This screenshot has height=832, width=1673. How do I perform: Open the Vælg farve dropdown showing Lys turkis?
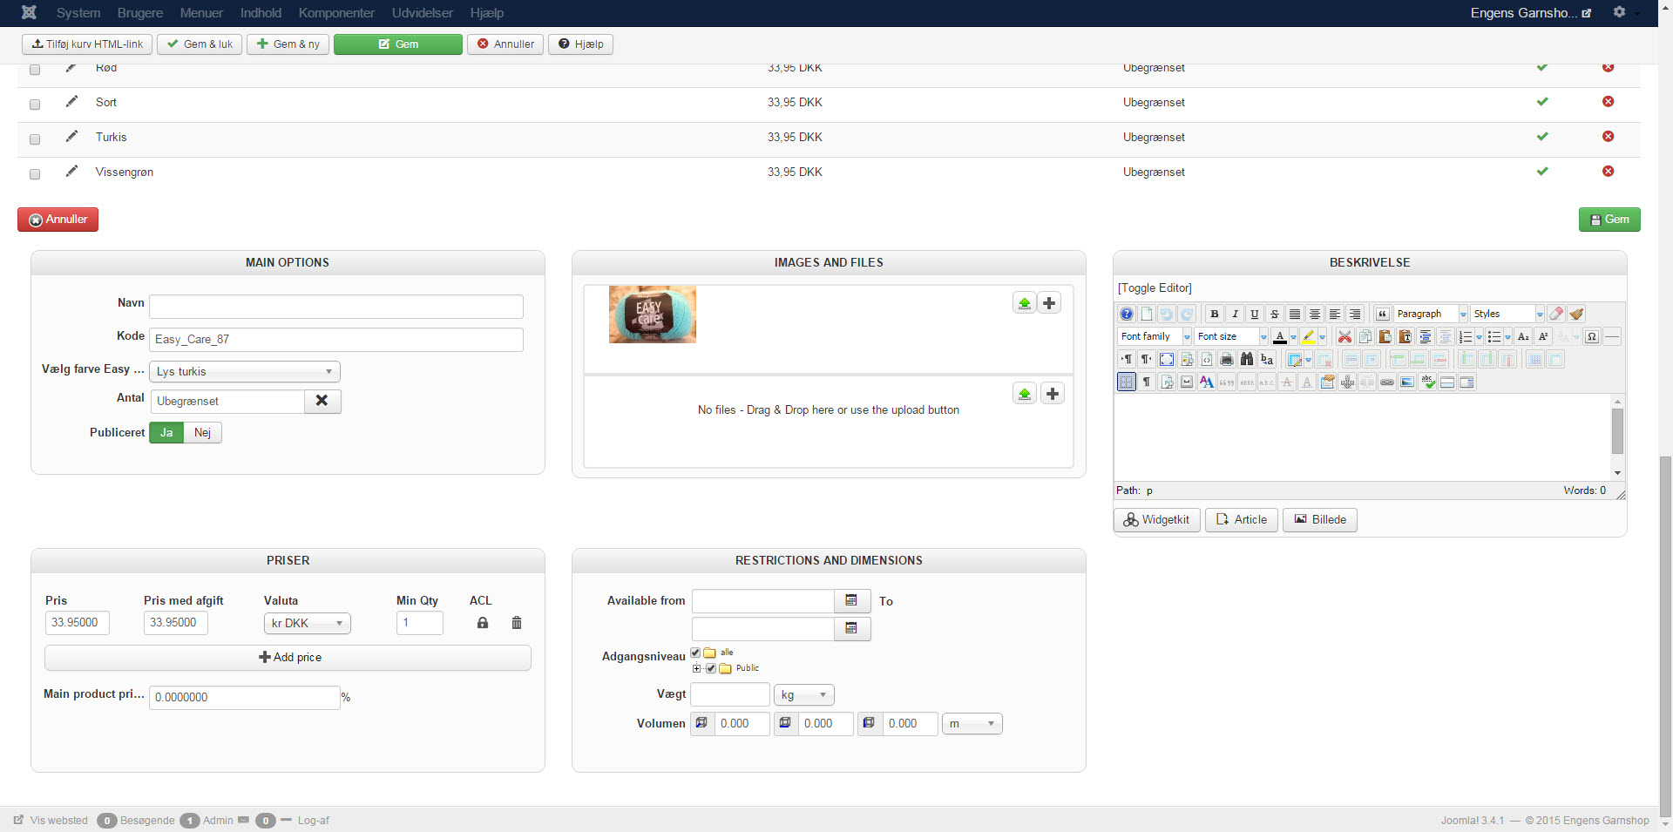[245, 372]
